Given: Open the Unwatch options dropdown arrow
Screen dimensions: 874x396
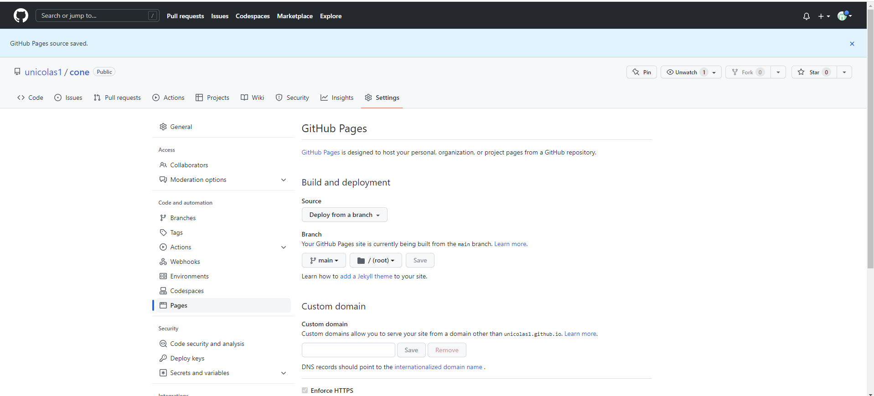Looking at the screenshot, I should [714, 72].
